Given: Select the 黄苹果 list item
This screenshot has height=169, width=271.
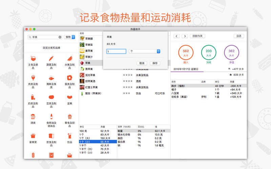Looking at the screenshot, I should pyautogui.click(x=91, y=51).
